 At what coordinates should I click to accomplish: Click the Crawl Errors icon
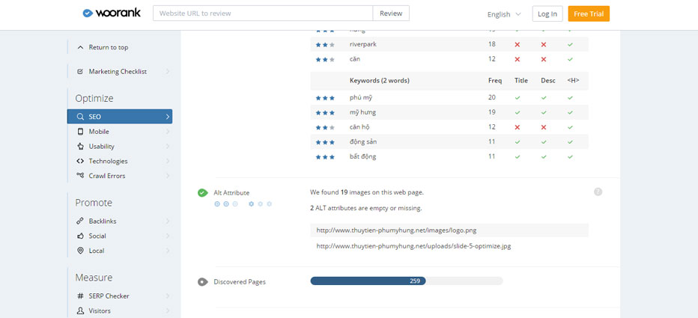80,177
